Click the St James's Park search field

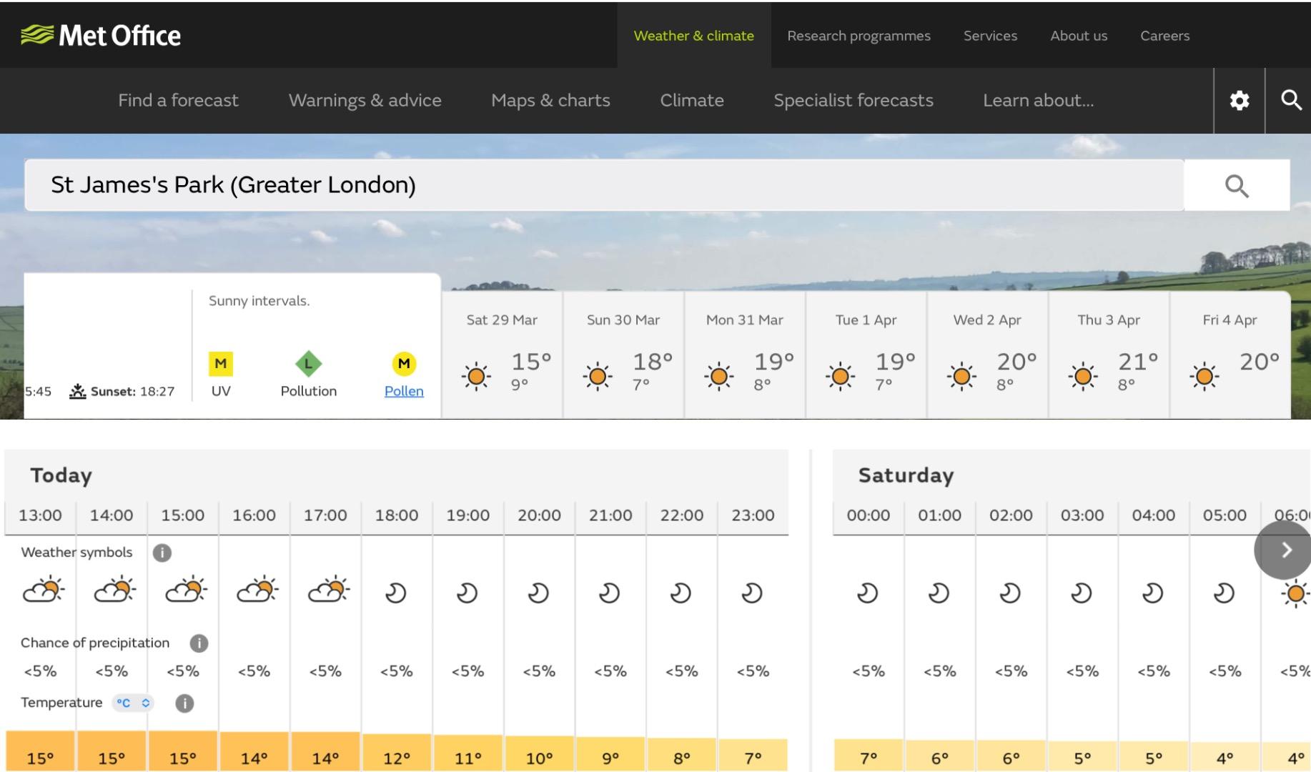tap(604, 185)
